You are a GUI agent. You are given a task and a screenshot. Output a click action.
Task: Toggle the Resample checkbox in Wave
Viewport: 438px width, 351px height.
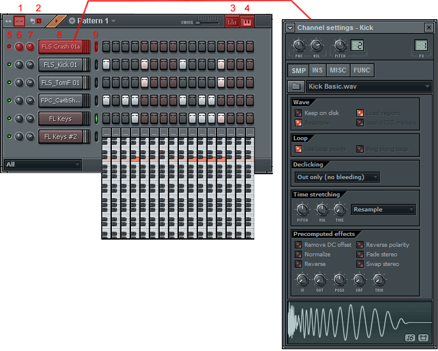point(299,123)
